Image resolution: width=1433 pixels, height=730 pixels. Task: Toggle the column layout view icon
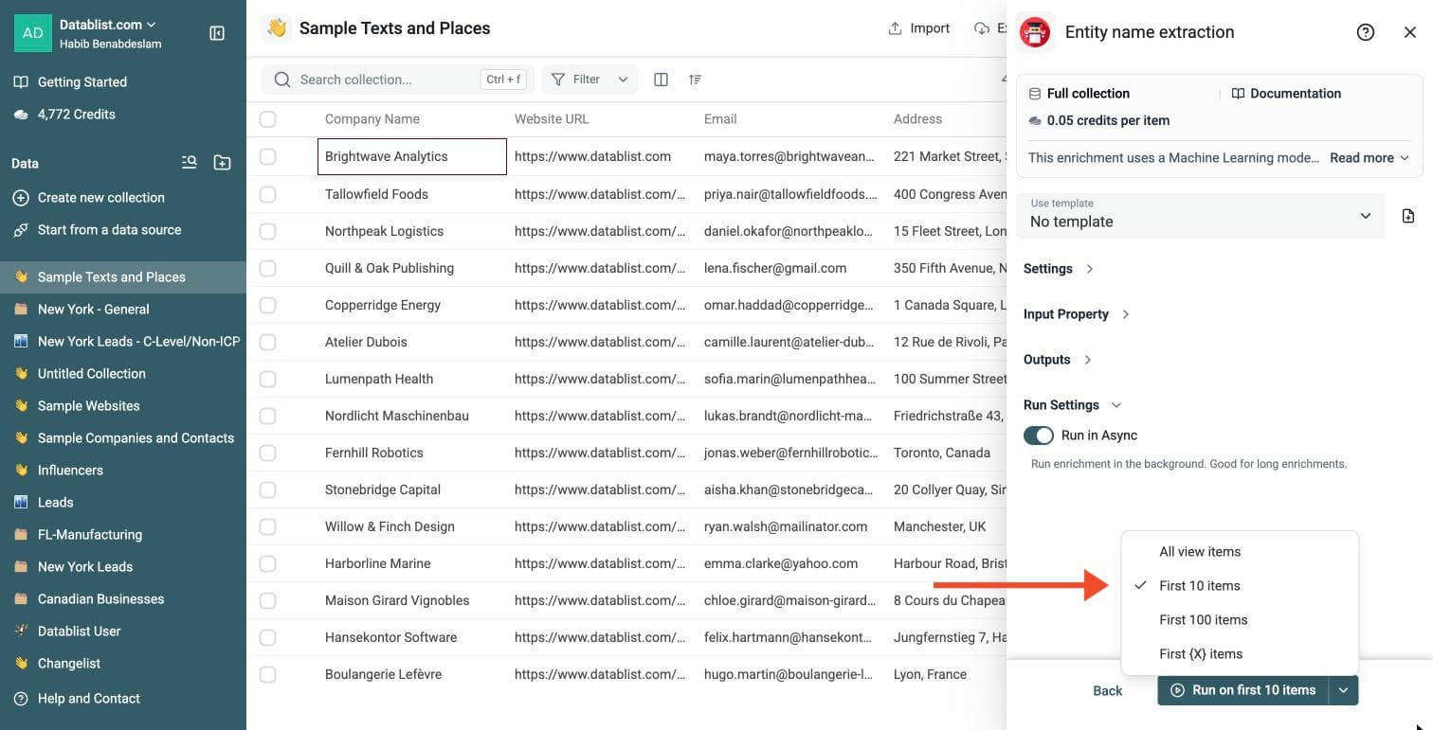(662, 80)
